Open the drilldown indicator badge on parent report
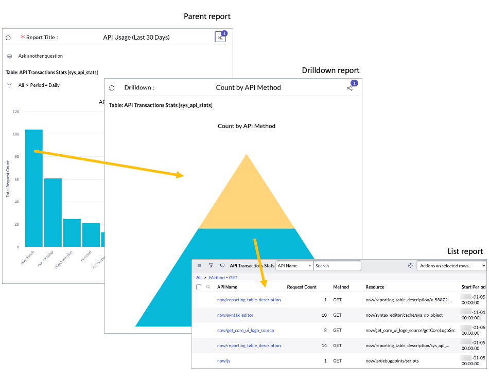The width and height of the screenshot is (489, 381). pos(220,37)
